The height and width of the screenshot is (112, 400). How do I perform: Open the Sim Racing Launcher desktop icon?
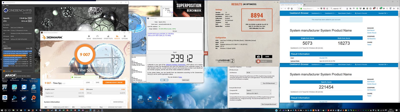pyautogui.click(x=140, y=99)
